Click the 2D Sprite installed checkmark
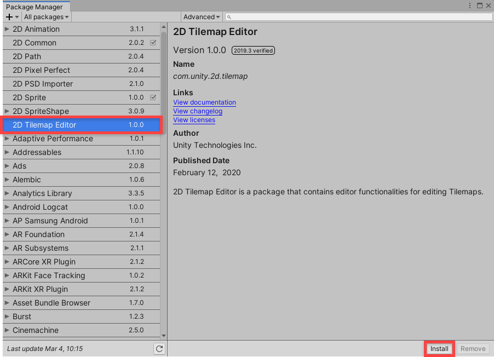Image resolution: width=494 pixels, height=357 pixels. (153, 97)
